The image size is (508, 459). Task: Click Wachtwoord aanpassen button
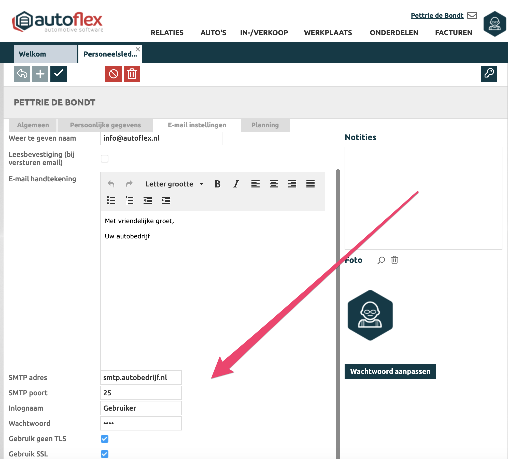point(390,371)
